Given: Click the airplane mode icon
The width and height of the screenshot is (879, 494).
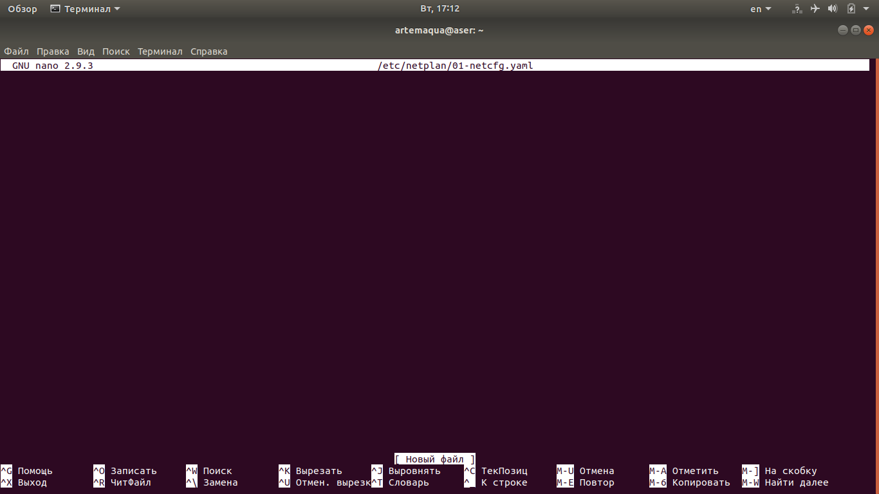Looking at the screenshot, I should 815,9.
